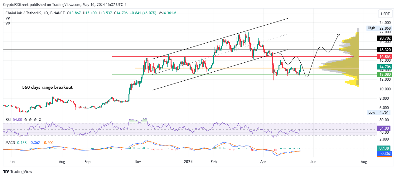Click the current price 14.706 label

(x=385, y=67)
